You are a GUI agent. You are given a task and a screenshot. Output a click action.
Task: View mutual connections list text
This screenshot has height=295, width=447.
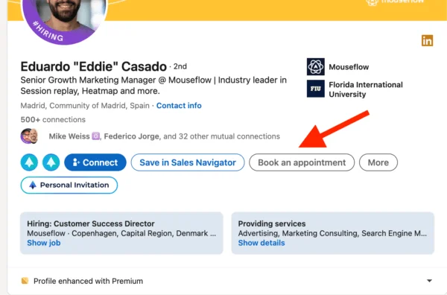point(164,136)
